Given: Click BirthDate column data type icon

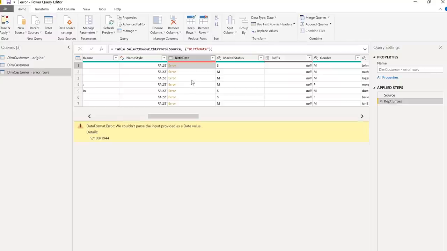Looking at the screenshot, I should (171, 58).
